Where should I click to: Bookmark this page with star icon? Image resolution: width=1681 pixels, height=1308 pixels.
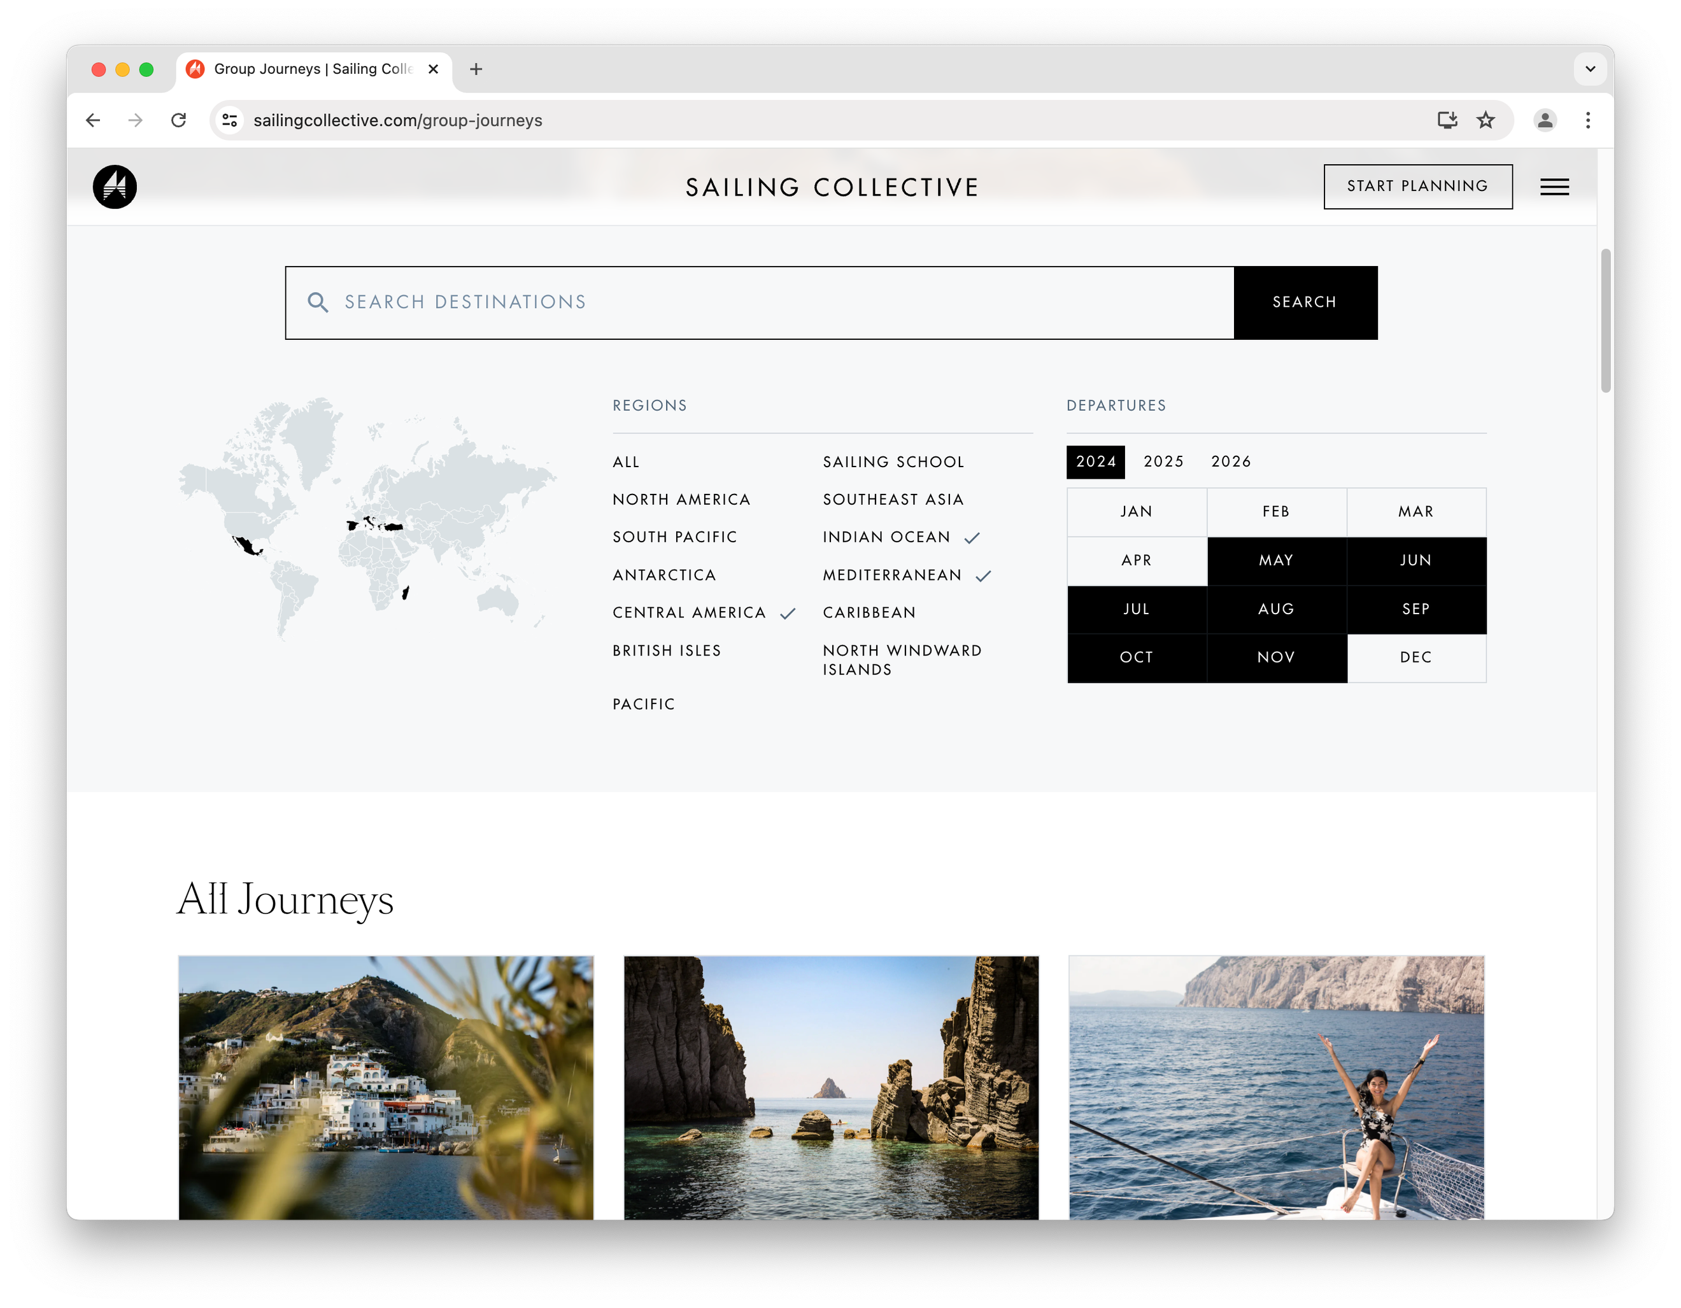(1486, 120)
